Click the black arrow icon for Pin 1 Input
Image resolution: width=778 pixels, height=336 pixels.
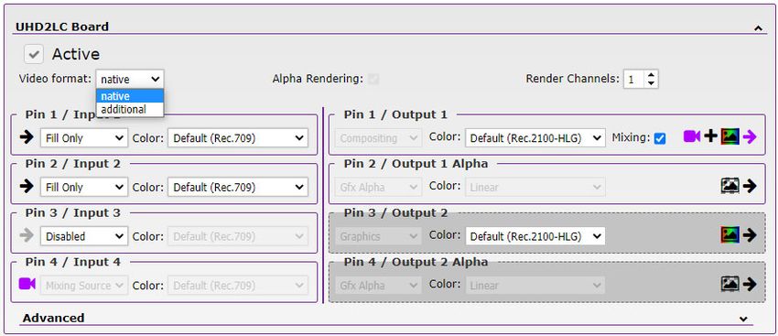27,137
